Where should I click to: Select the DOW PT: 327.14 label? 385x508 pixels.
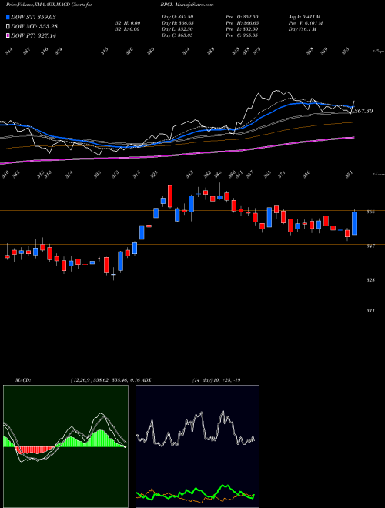pyautogui.click(x=33, y=35)
